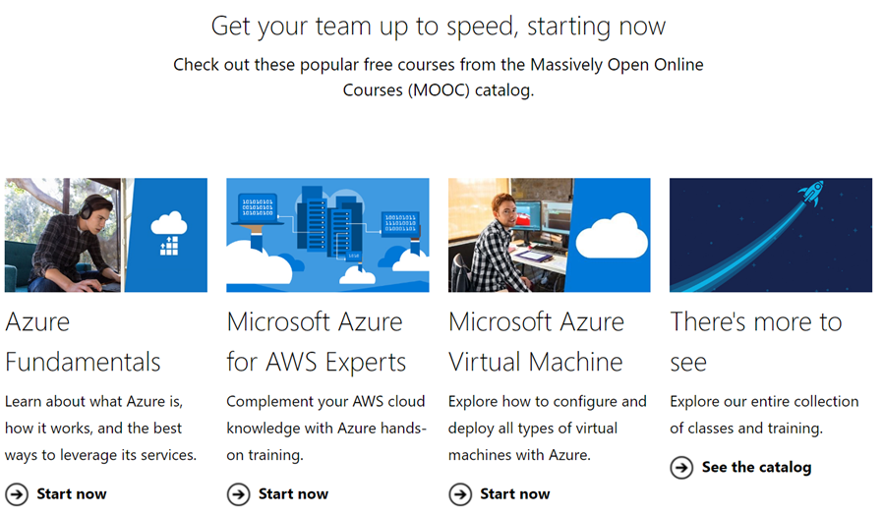
Task: Follow the See the catalog link
Action: (756, 467)
